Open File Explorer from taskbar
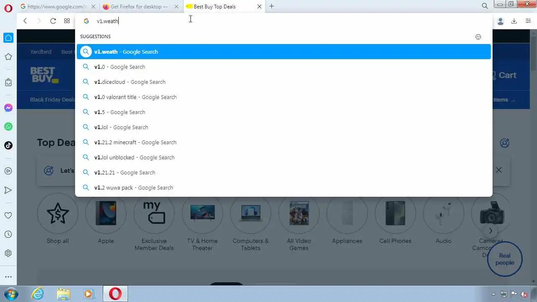Screen dimensions: 537x302 (x=63, y=294)
